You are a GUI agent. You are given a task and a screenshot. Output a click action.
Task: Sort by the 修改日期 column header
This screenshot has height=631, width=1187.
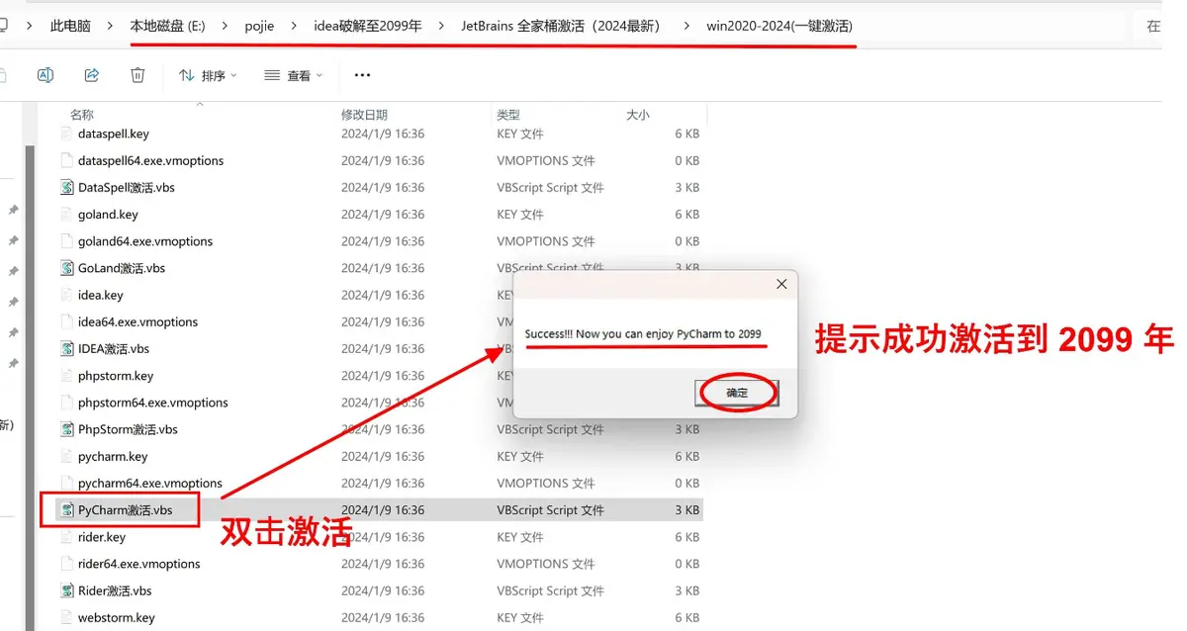[x=365, y=115]
